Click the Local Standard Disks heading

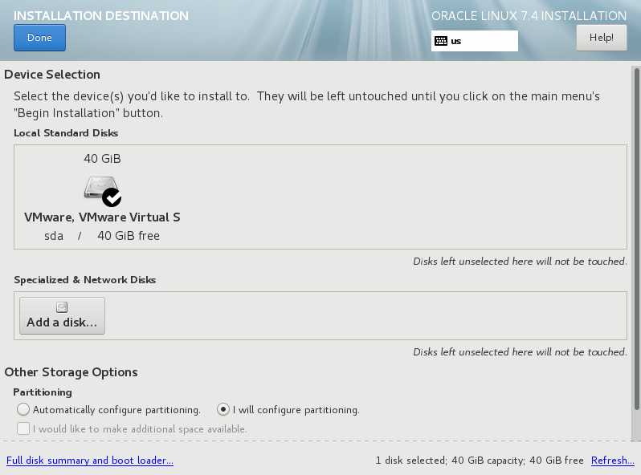[66, 133]
